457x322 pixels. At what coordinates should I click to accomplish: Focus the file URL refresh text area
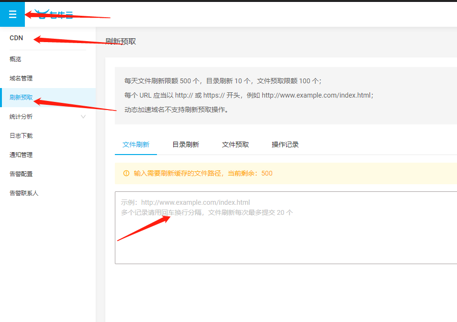point(286,228)
